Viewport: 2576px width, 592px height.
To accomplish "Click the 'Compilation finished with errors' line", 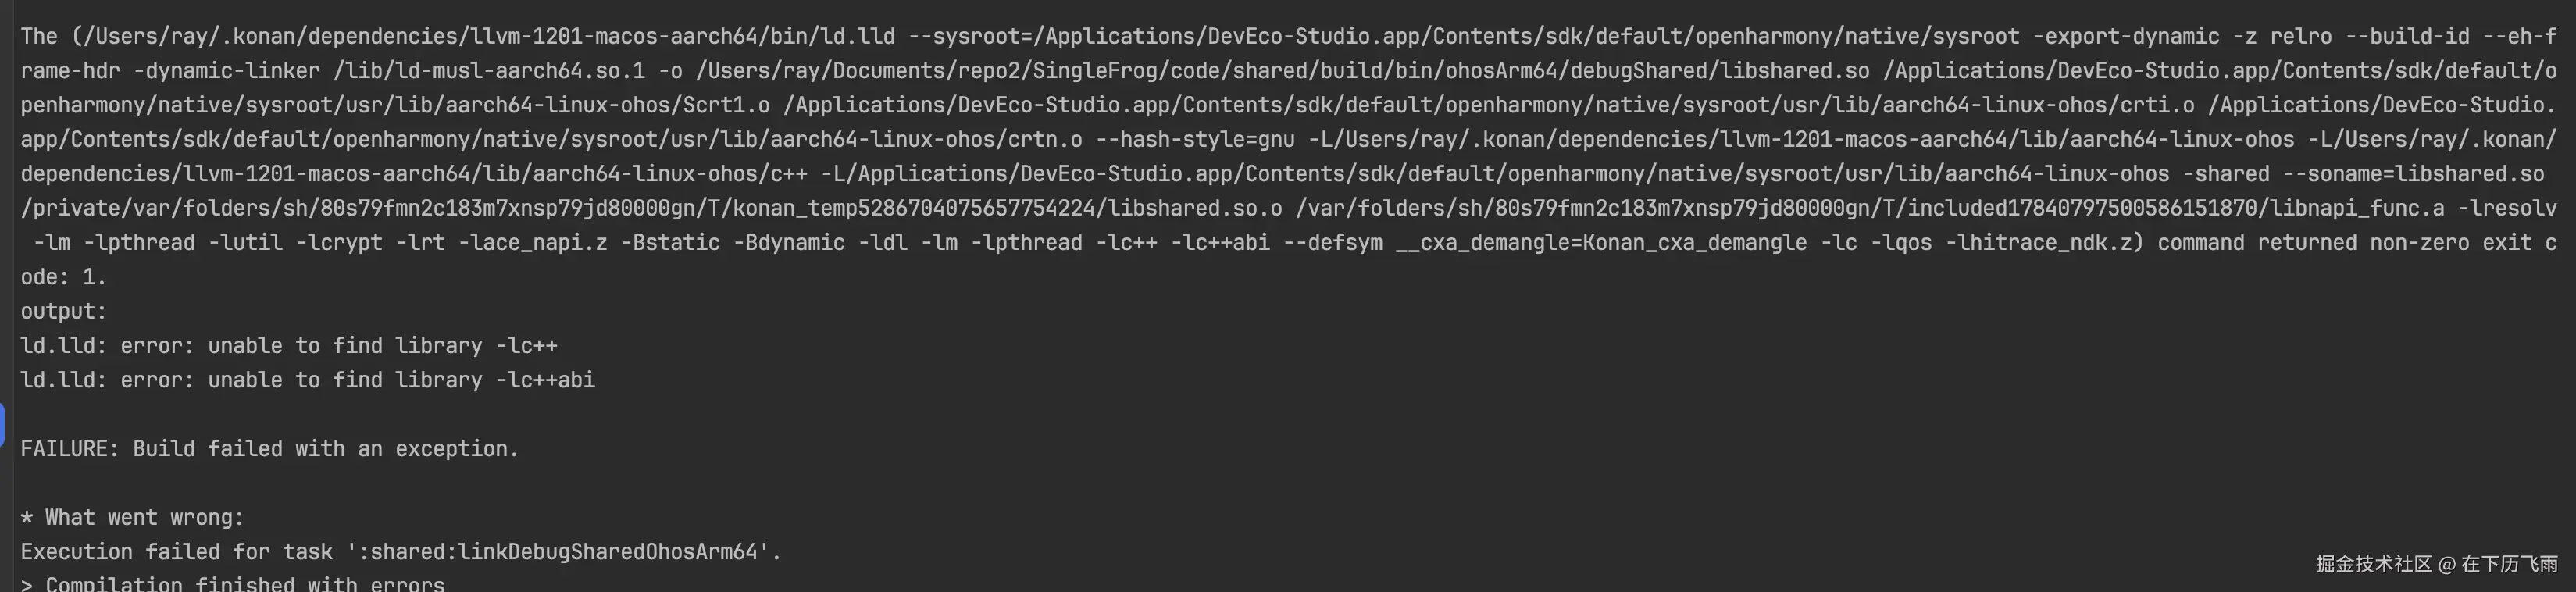I will tap(245, 583).
